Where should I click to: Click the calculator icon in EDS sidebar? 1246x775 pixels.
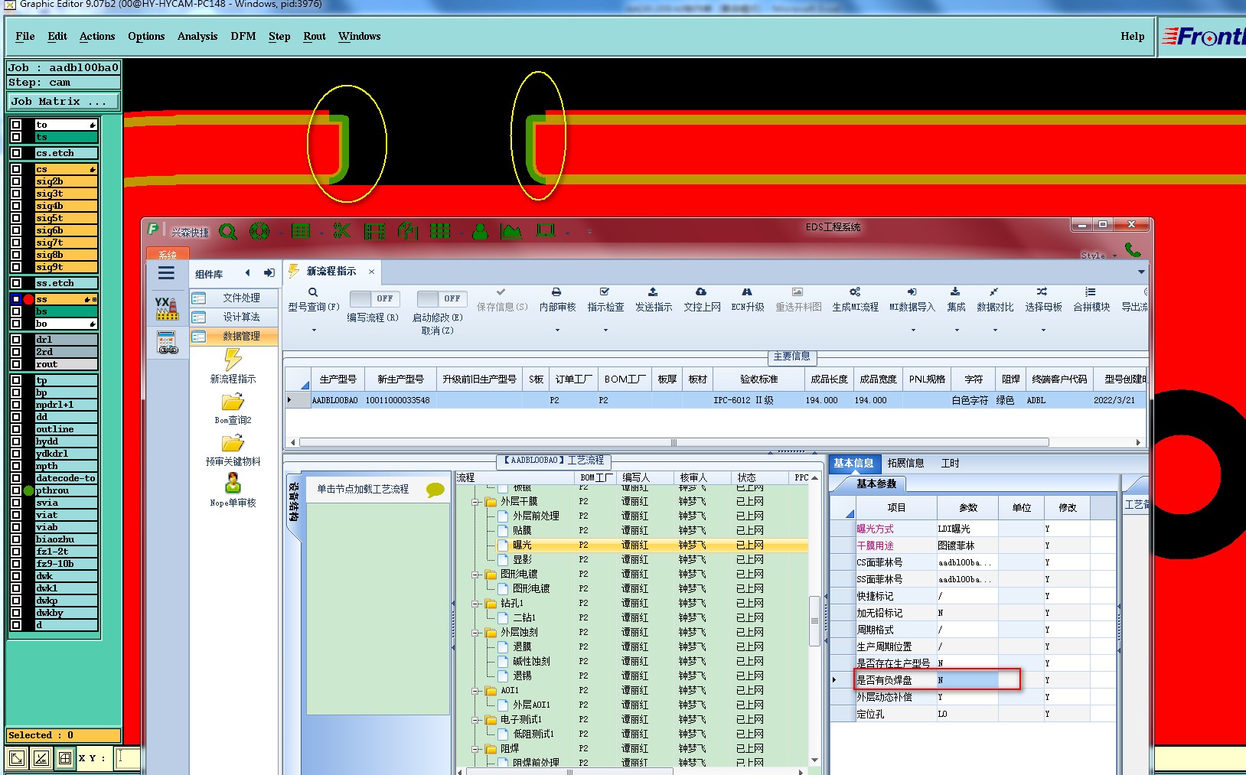pyautogui.click(x=168, y=342)
